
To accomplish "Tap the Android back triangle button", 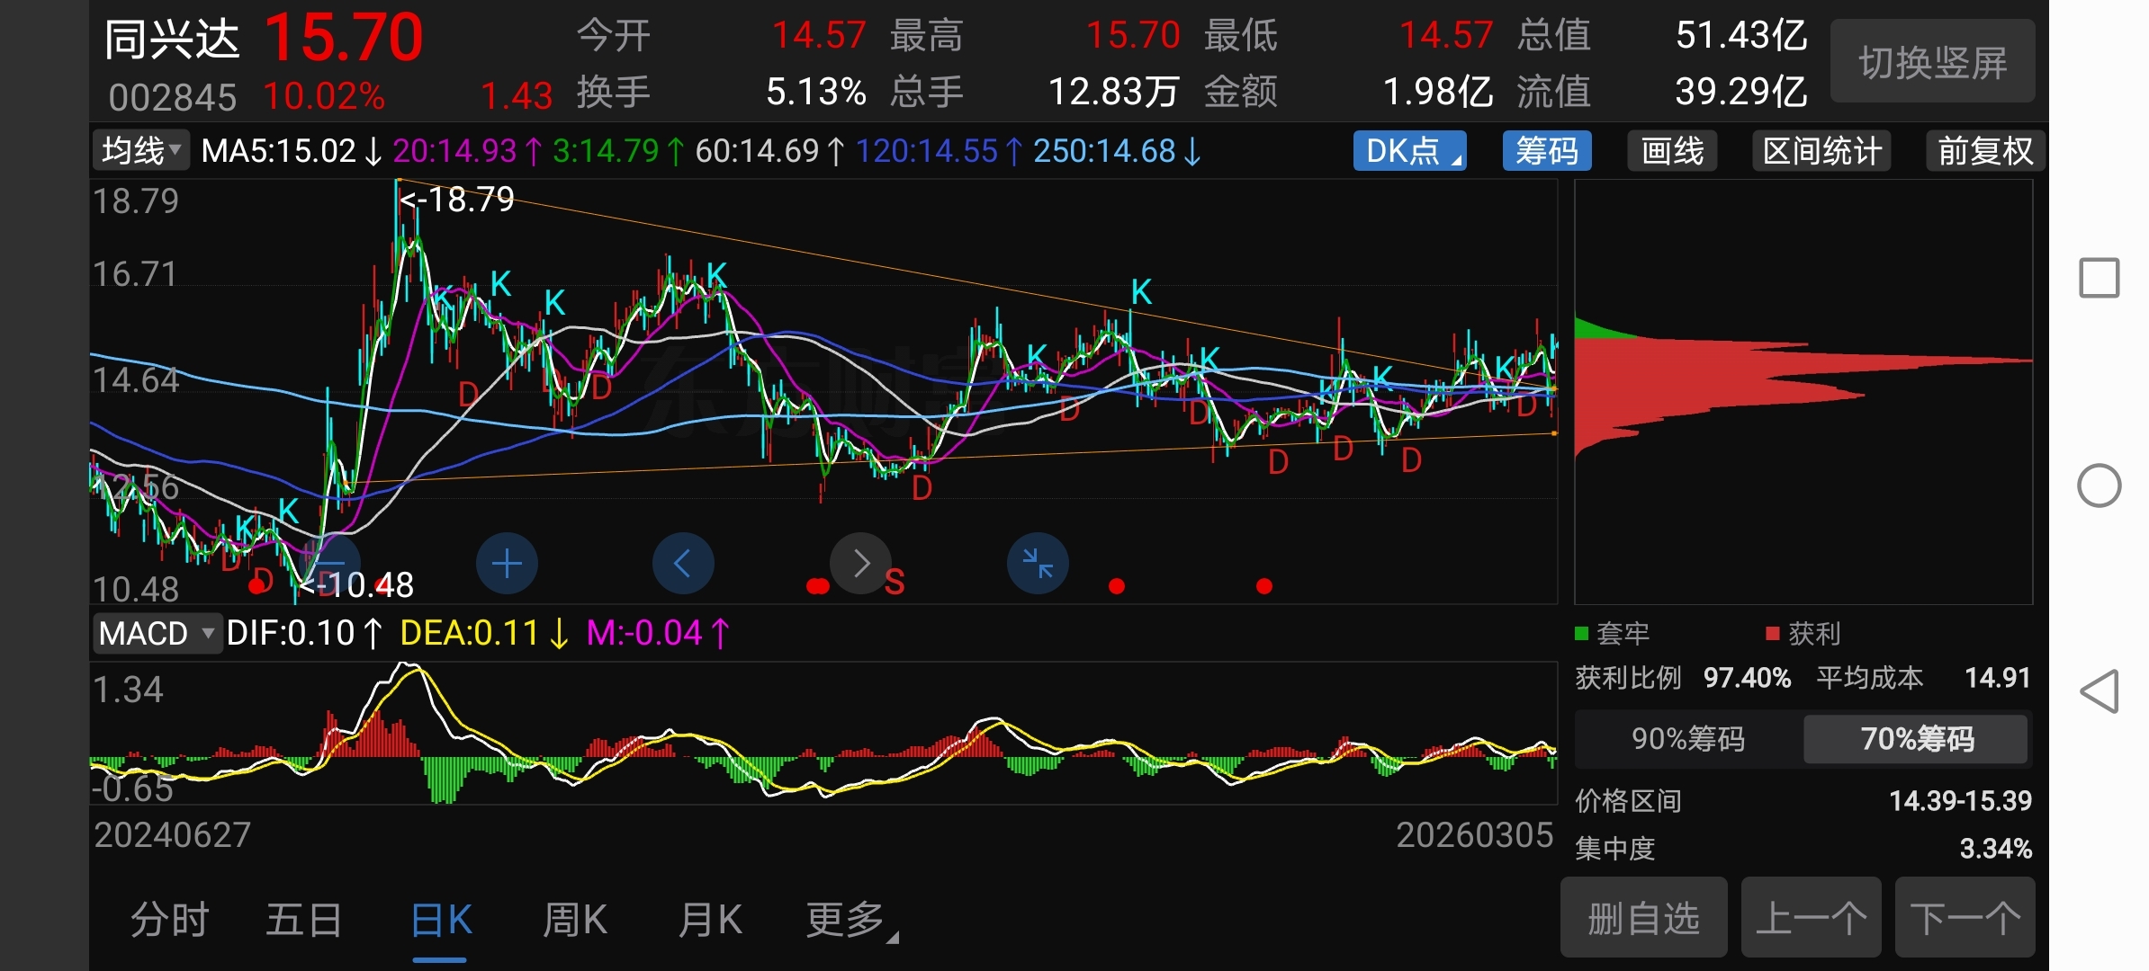I will (2099, 691).
